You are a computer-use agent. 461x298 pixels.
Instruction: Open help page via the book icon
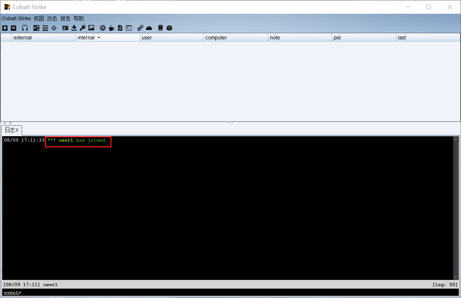tap(161, 28)
